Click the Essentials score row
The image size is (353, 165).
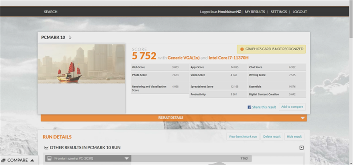[277, 87]
